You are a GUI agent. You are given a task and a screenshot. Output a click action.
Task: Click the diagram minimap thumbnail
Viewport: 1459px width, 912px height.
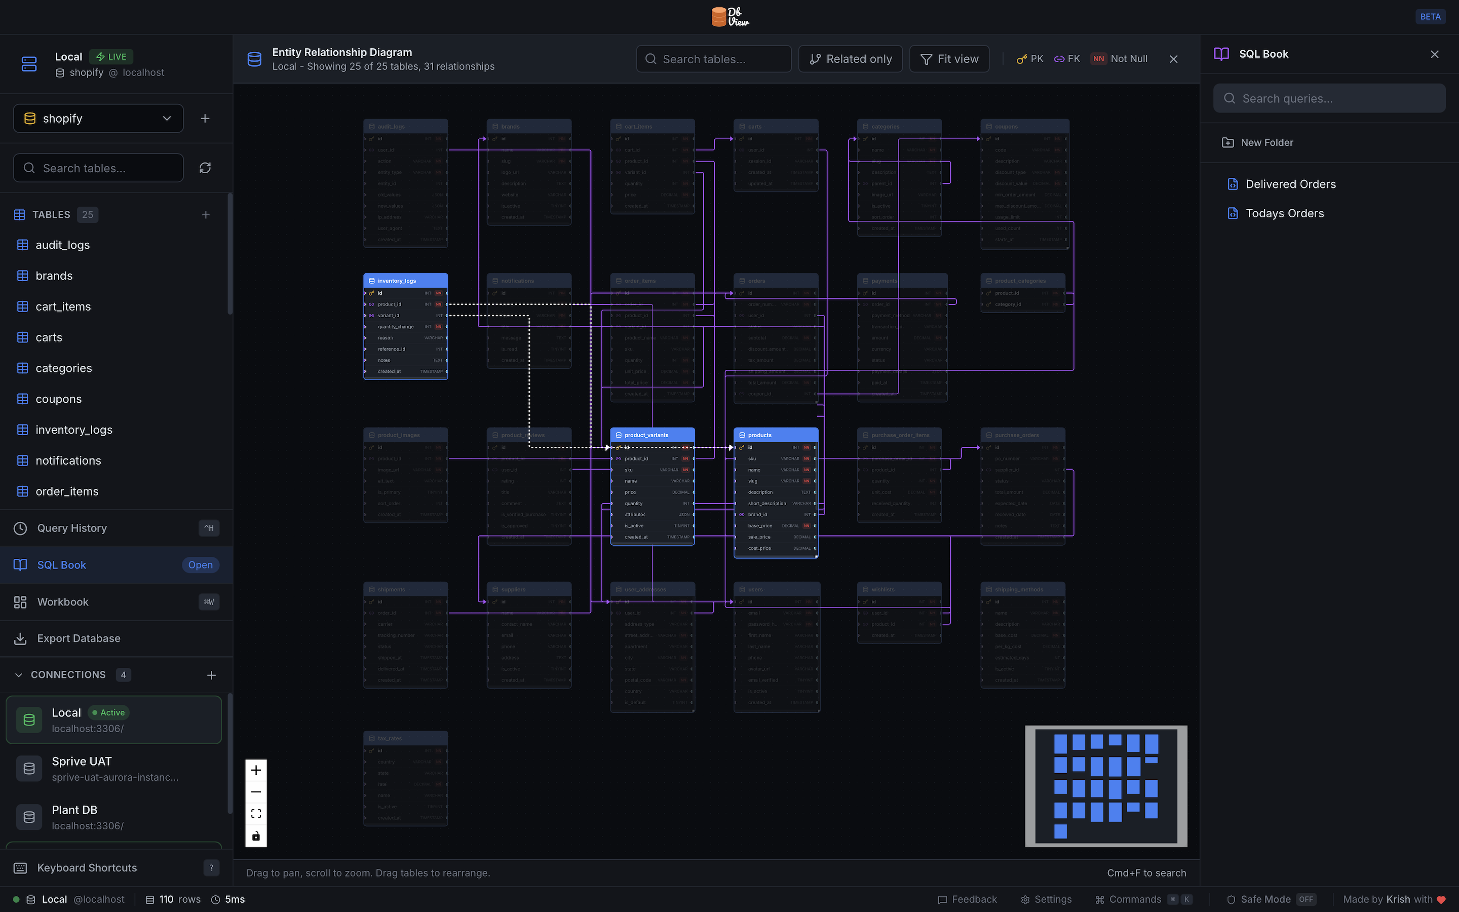point(1106,786)
